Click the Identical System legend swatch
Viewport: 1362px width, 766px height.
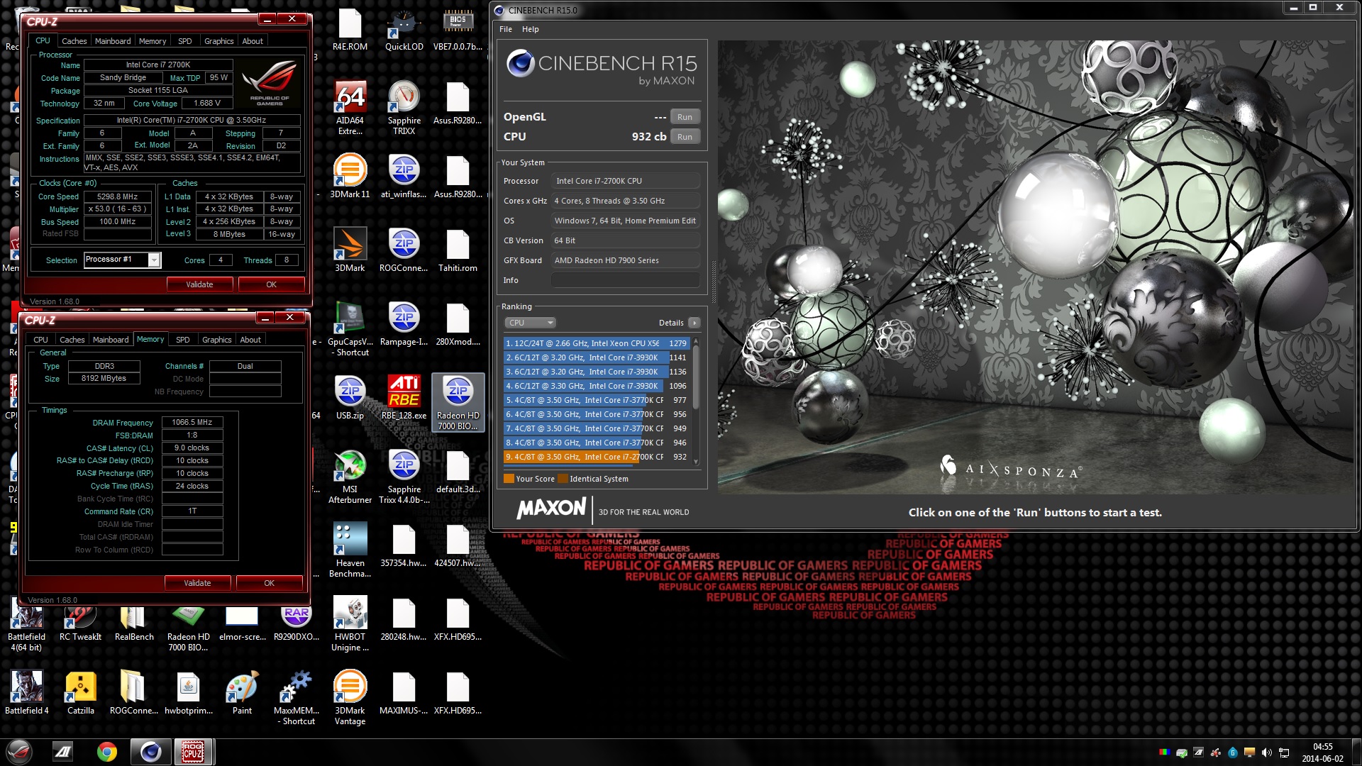pyautogui.click(x=563, y=479)
